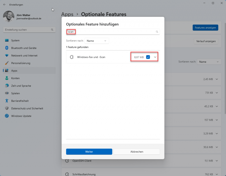
Task: Open Konten person icon
Action: coord(7,78)
